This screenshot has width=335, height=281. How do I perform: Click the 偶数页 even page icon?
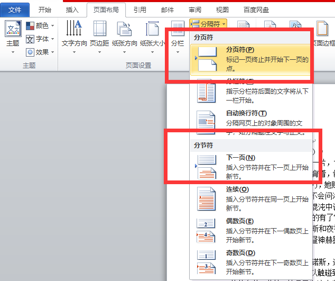tap(206, 231)
